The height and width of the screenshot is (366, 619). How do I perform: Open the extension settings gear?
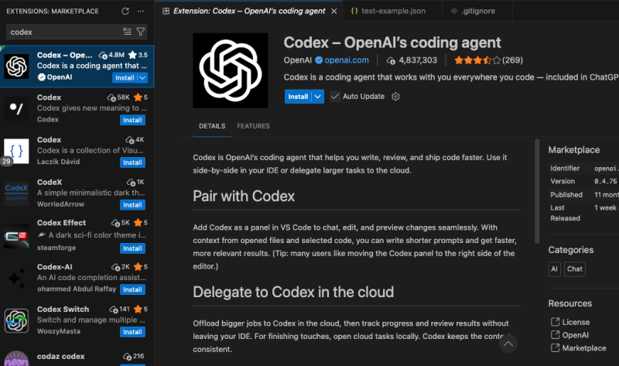tap(395, 97)
